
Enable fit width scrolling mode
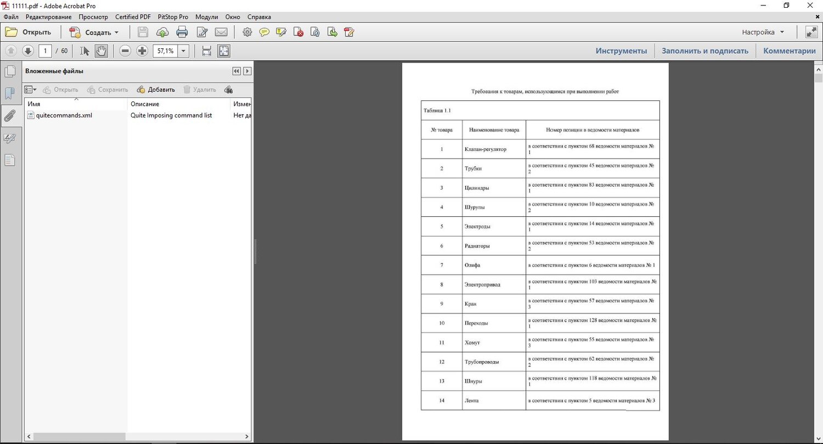tap(207, 51)
